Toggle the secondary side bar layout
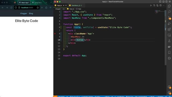The image size is (172, 97). pyautogui.click(x=167, y=2)
